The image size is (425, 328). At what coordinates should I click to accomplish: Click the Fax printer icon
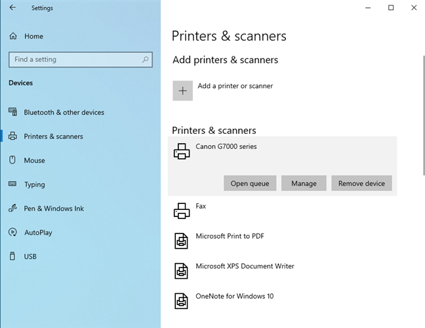pos(182,211)
